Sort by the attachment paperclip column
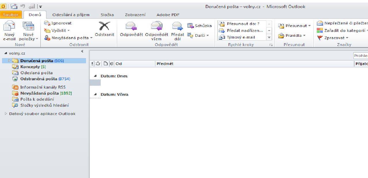The height and width of the screenshot is (178, 368). [112, 64]
